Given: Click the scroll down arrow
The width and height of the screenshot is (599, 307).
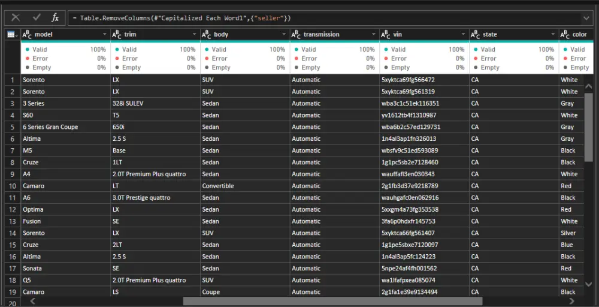Looking at the screenshot, I should point(589,284).
